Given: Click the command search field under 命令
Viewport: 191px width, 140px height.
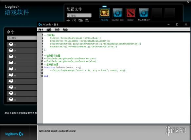Looking at the screenshot, I should pyautogui.click(x=22, y=38).
